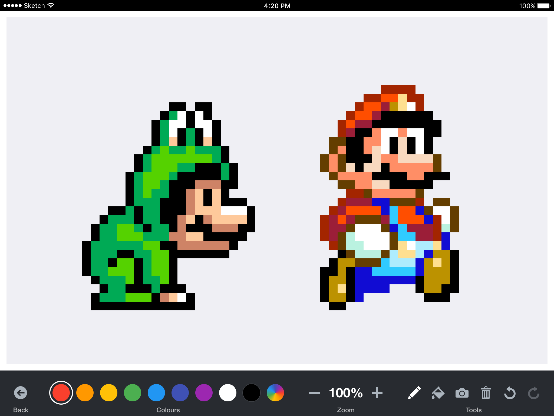Tap the 4:20 PM clock
554x416 pixels.
pyautogui.click(x=277, y=6)
